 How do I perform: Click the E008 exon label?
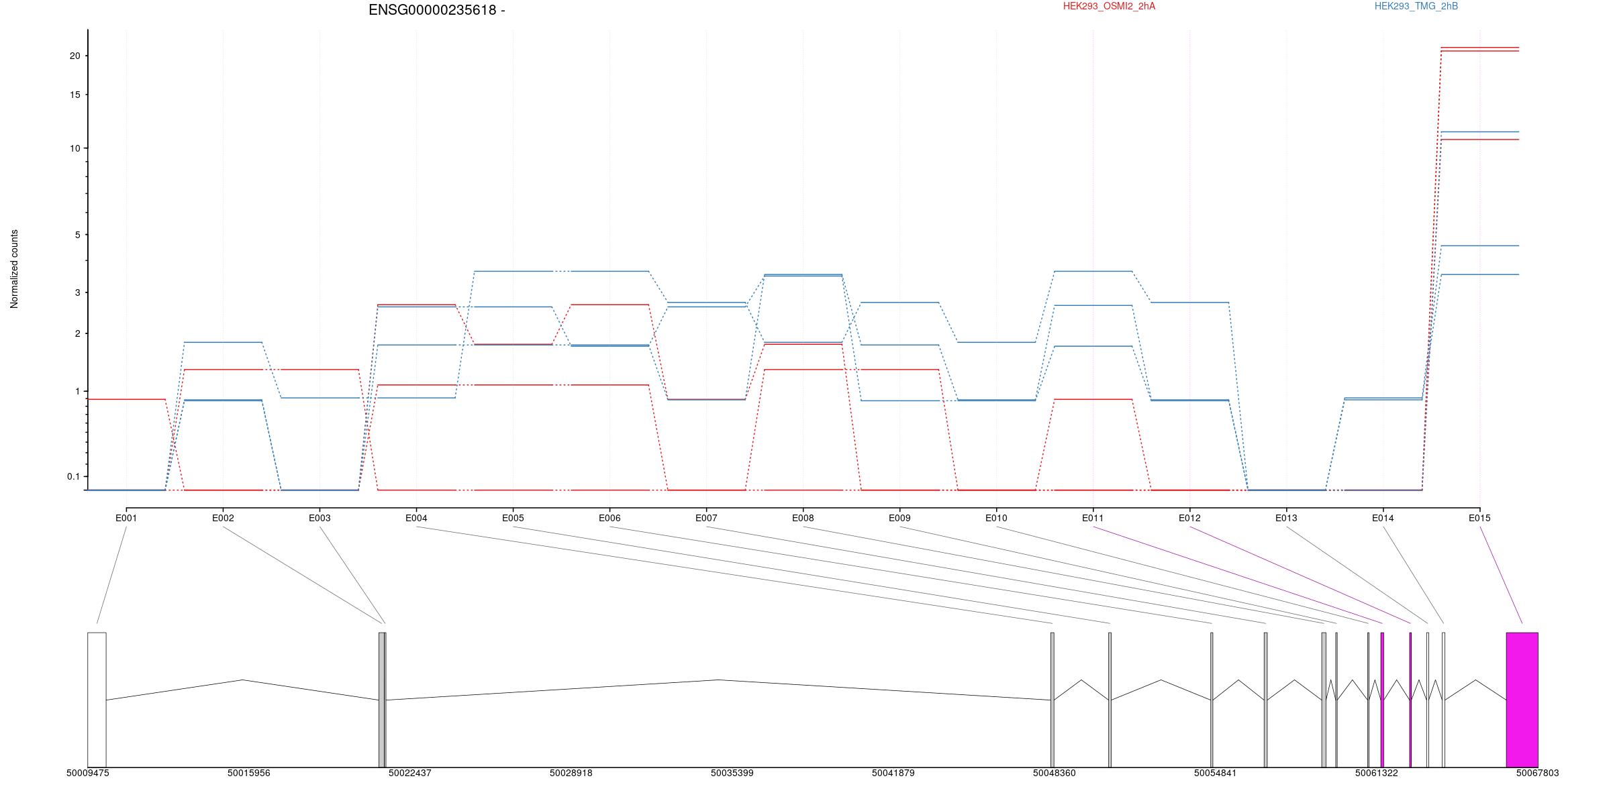tap(803, 518)
